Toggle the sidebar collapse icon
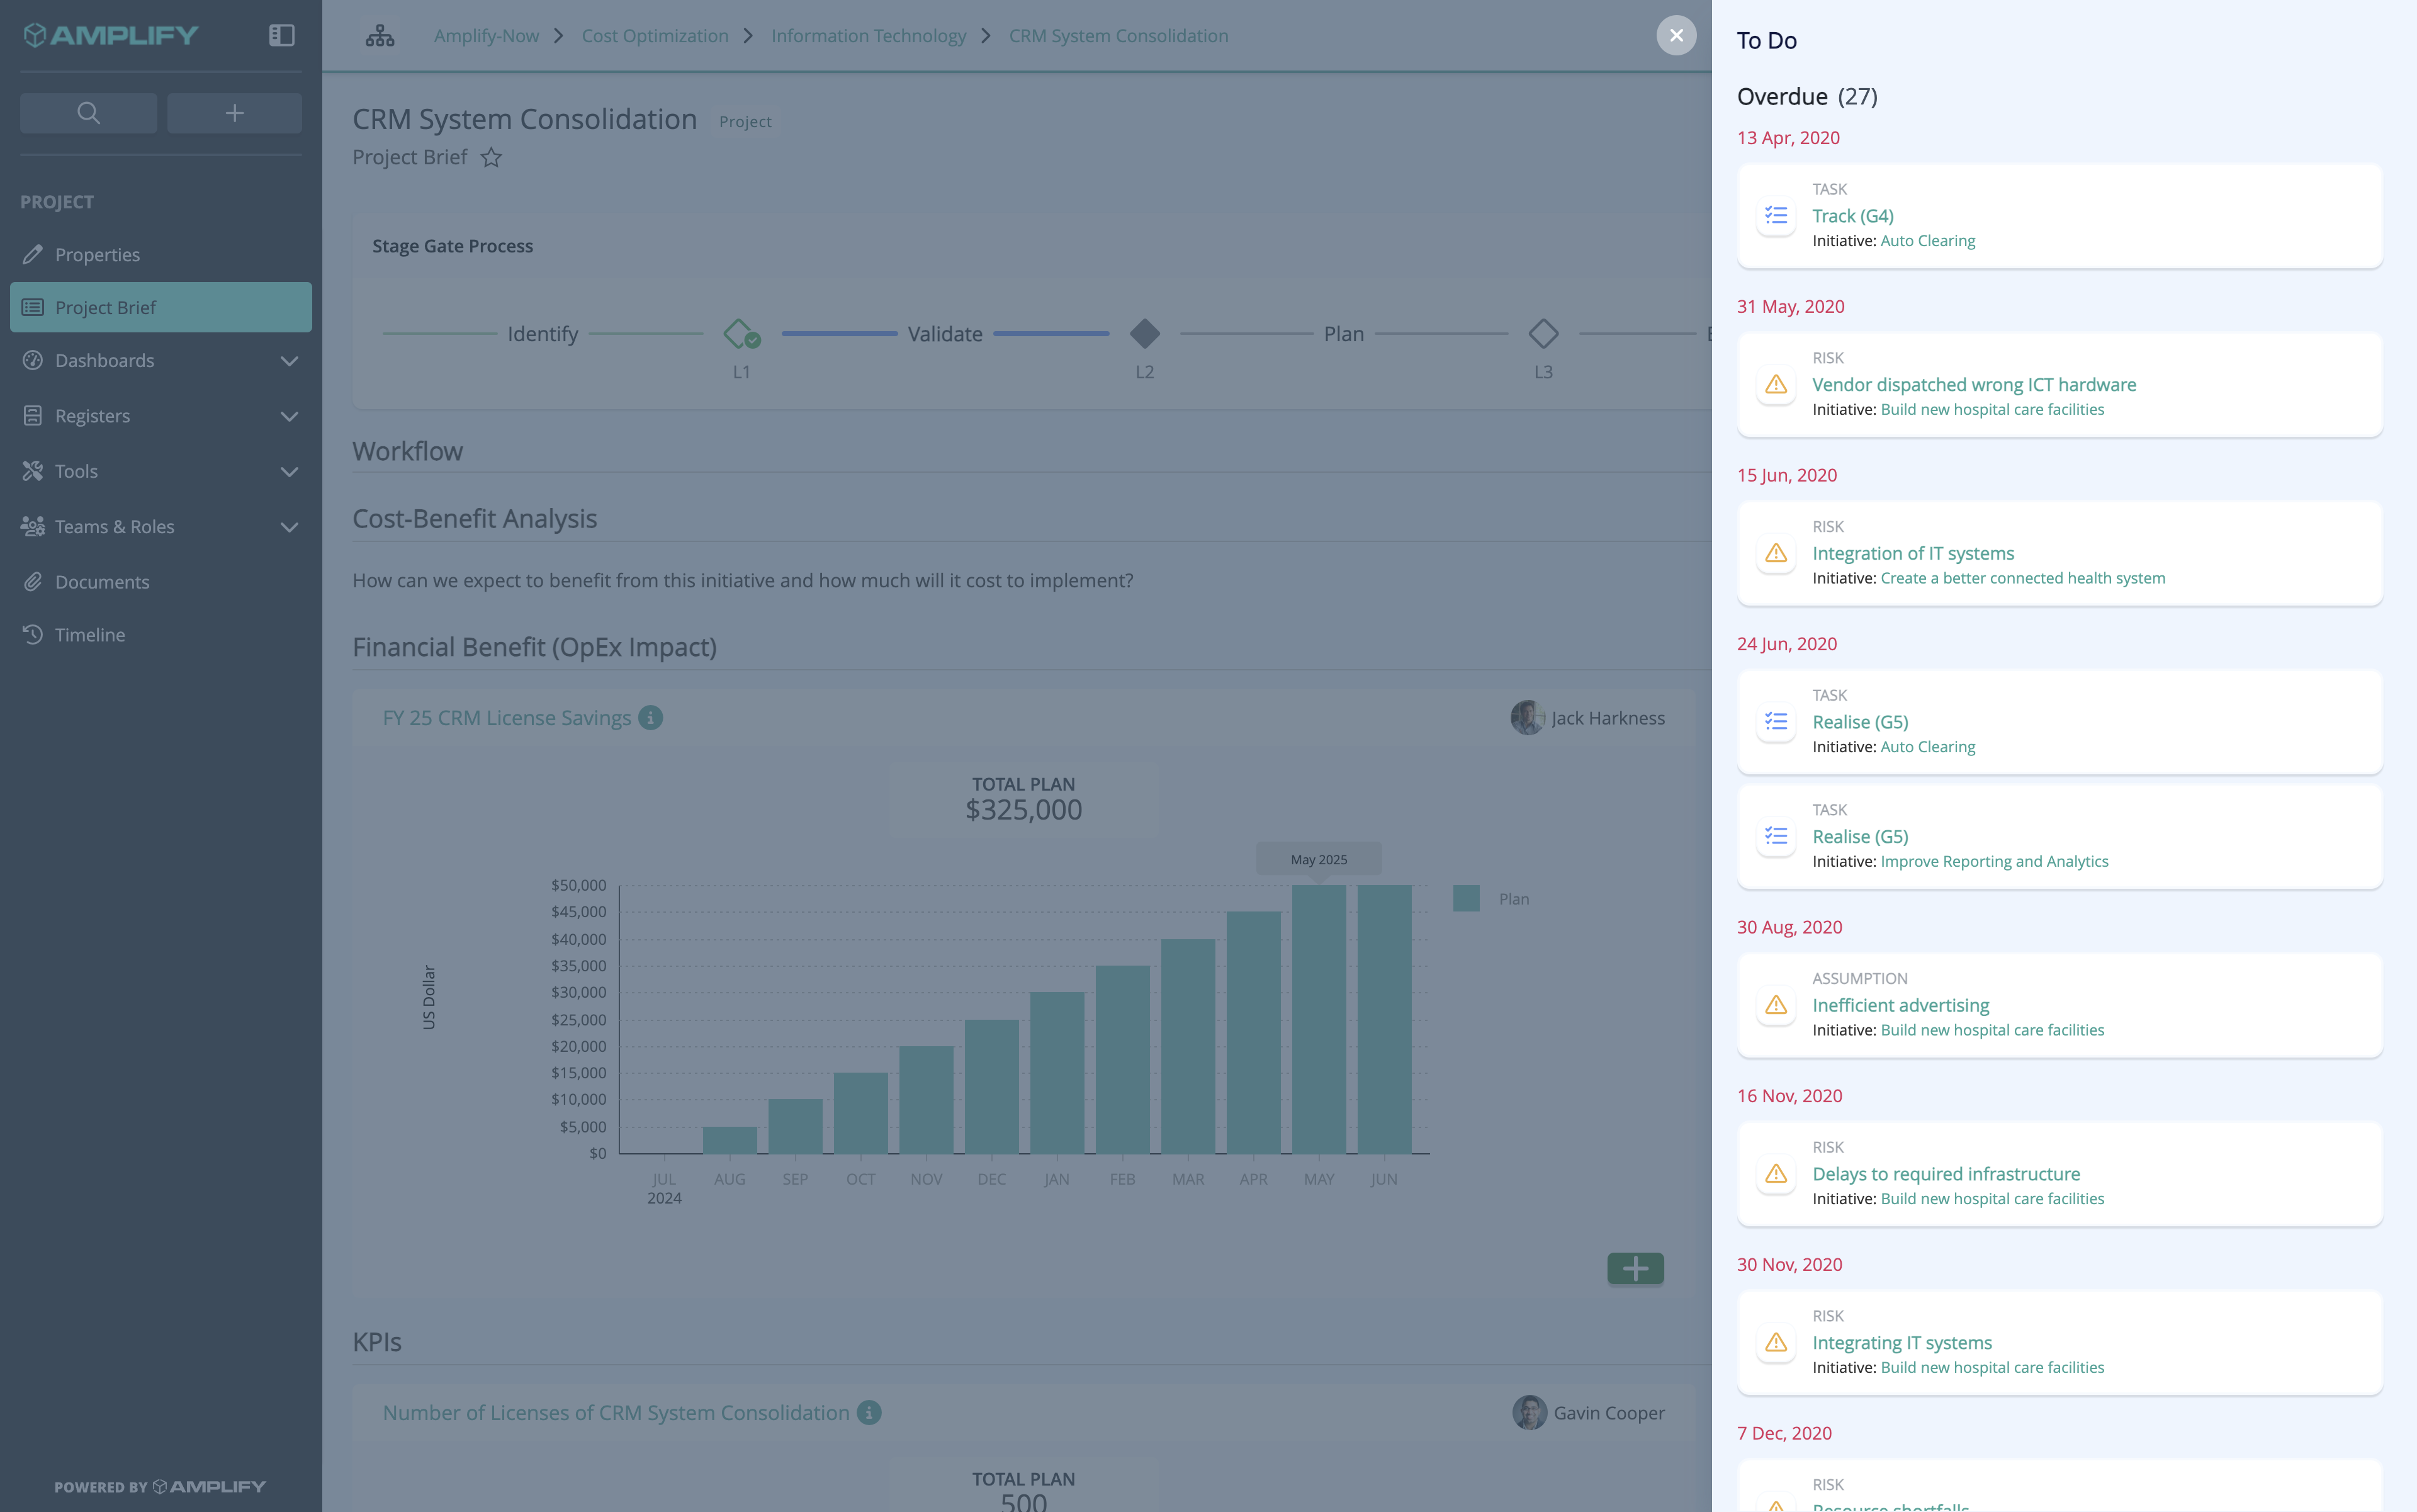This screenshot has width=2417, height=1512. (x=282, y=35)
